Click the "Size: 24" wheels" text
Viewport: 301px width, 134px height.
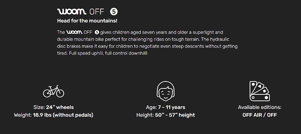coord(54,107)
